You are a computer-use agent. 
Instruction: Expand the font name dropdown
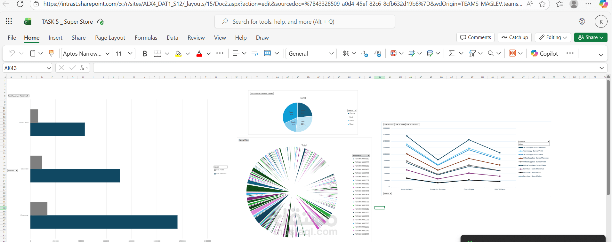[108, 53]
